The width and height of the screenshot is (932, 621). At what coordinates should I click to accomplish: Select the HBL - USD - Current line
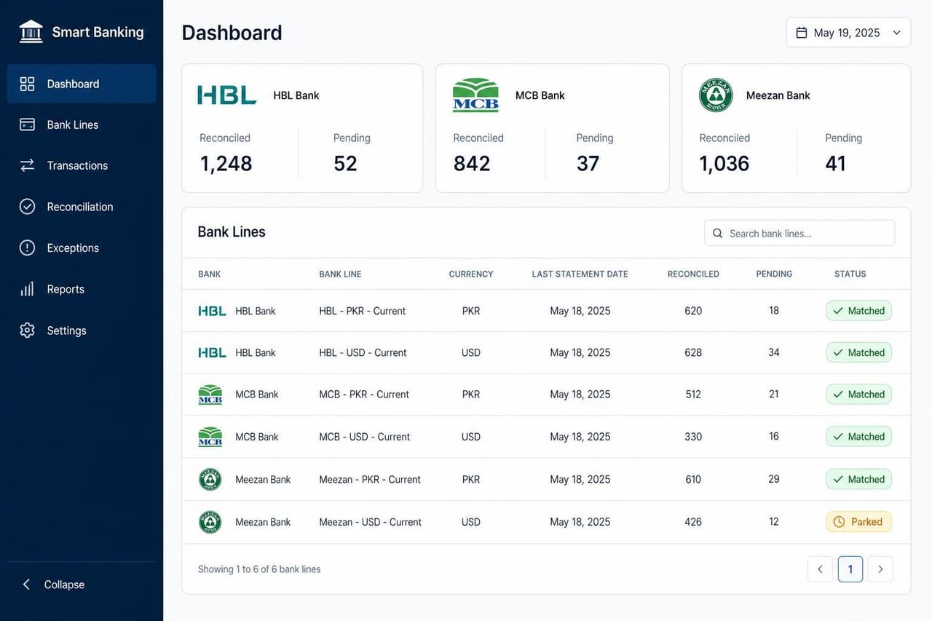point(546,352)
